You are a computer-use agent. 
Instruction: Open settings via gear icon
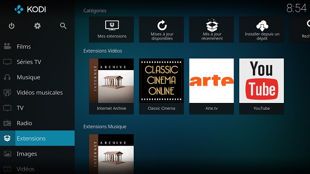37,26
